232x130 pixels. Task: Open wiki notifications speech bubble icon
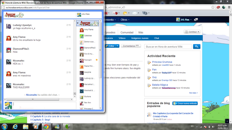pos(196,19)
